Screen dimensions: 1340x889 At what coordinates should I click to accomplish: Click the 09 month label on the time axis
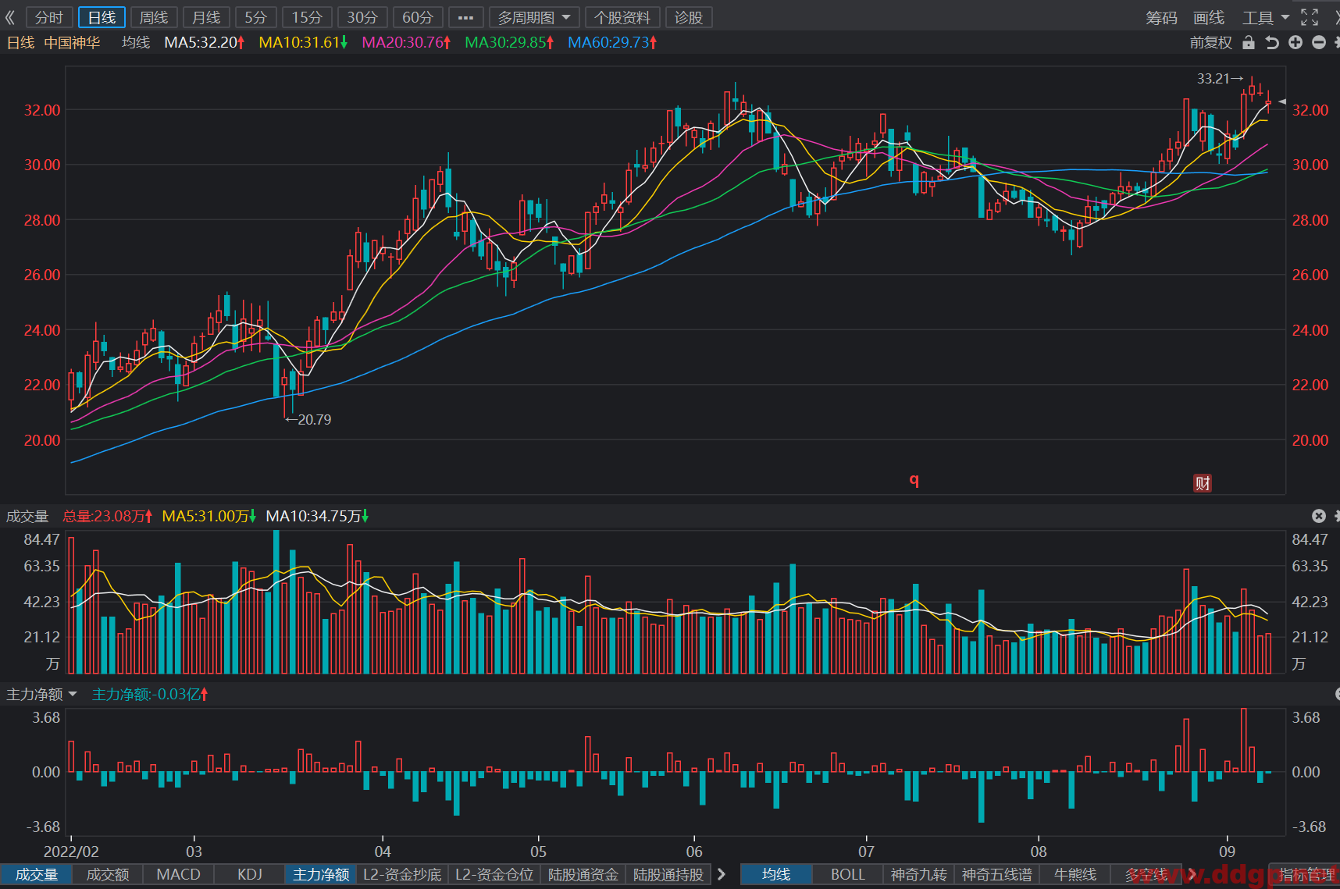pos(1227,852)
